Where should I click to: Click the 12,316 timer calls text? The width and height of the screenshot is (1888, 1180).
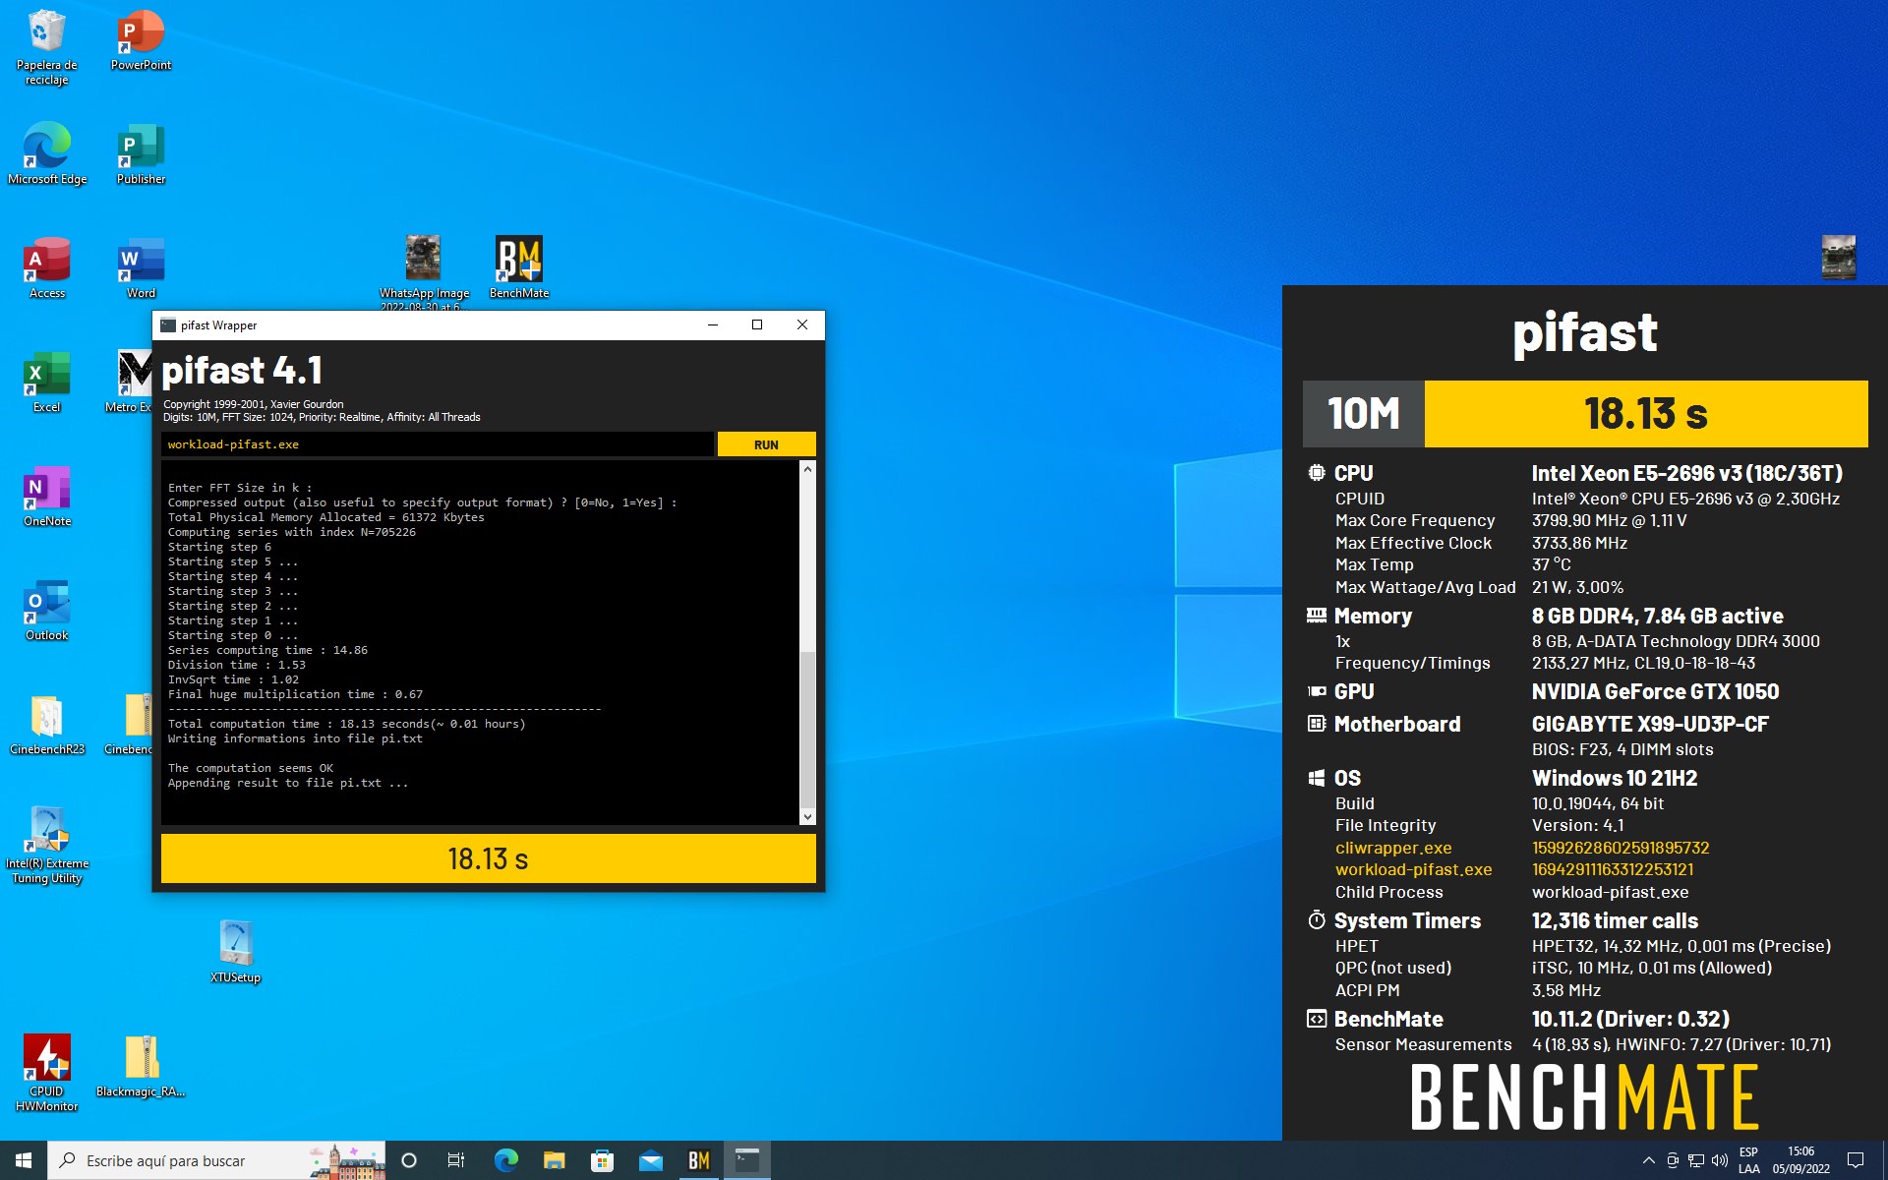1615,920
